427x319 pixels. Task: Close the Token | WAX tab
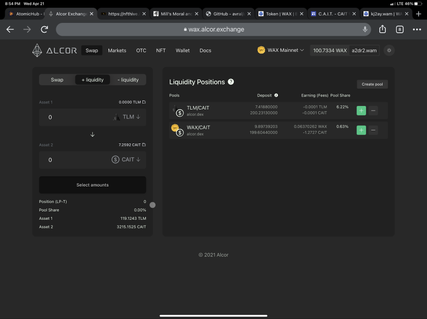[x=302, y=14]
